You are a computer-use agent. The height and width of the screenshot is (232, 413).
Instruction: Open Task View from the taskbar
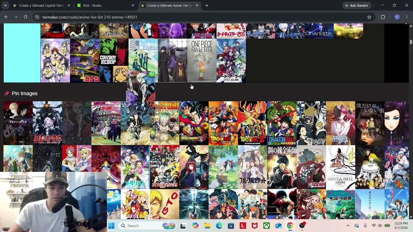pos(183,226)
